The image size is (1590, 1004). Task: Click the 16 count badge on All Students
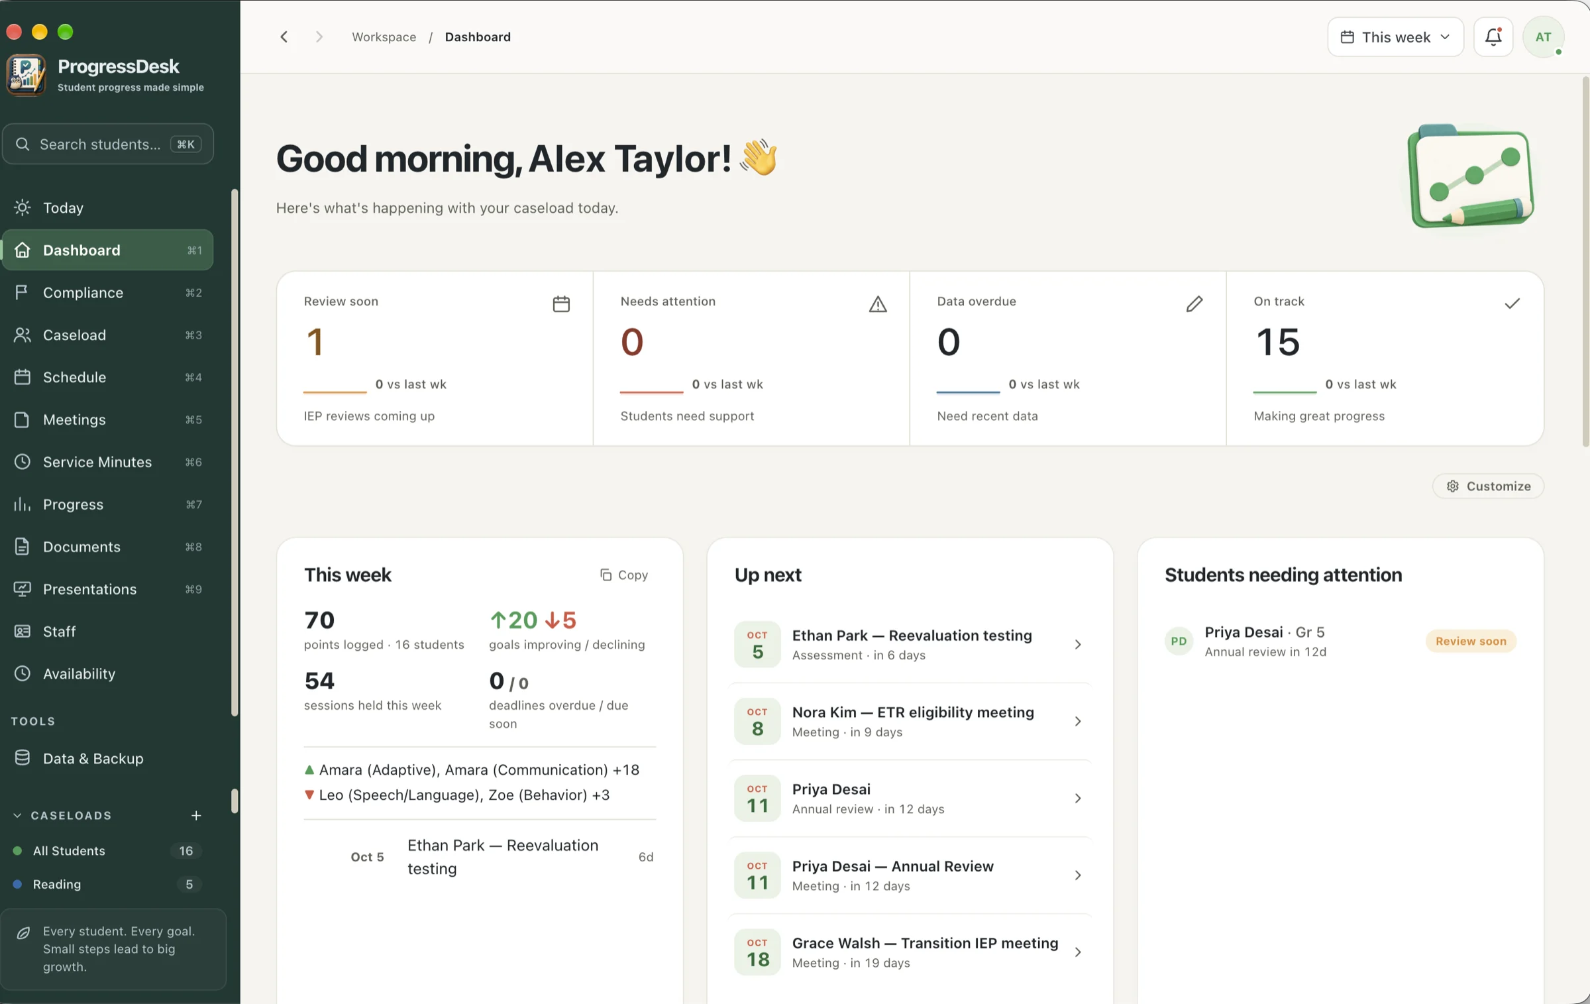[186, 850]
